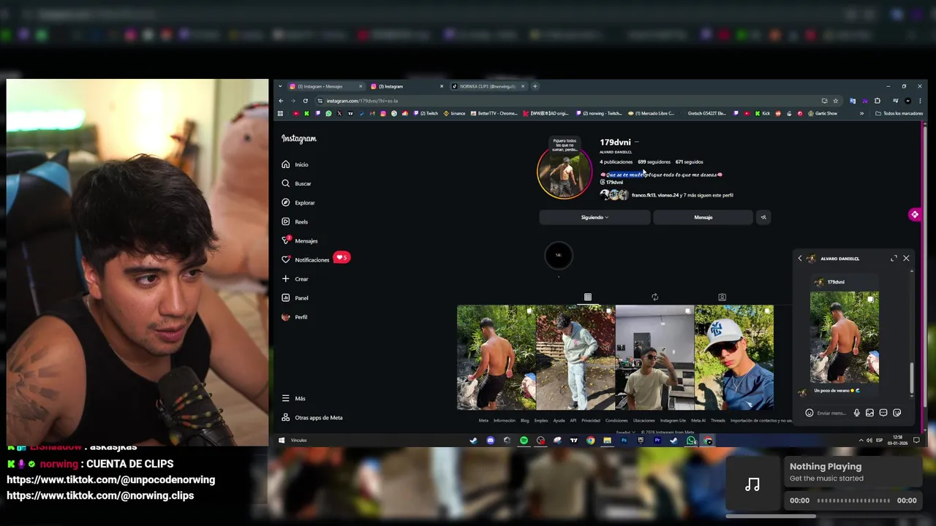Click the sticker icon in chat
The width and height of the screenshot is (936, 526).
pyautogui.click(x=897, y=413)
